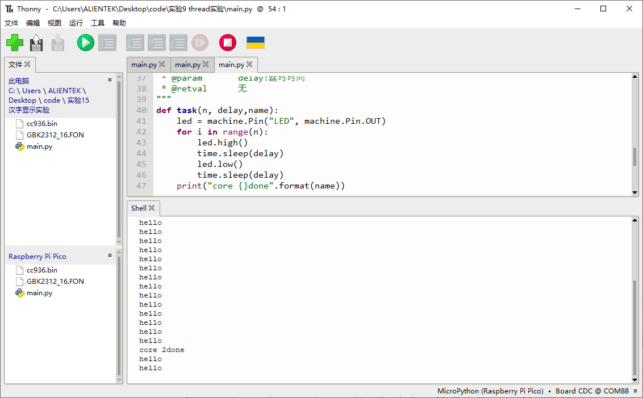Image resolution: width=643 pixels, height=398 pixels.
Task: Open the 运行 menu
Action: 76,23
